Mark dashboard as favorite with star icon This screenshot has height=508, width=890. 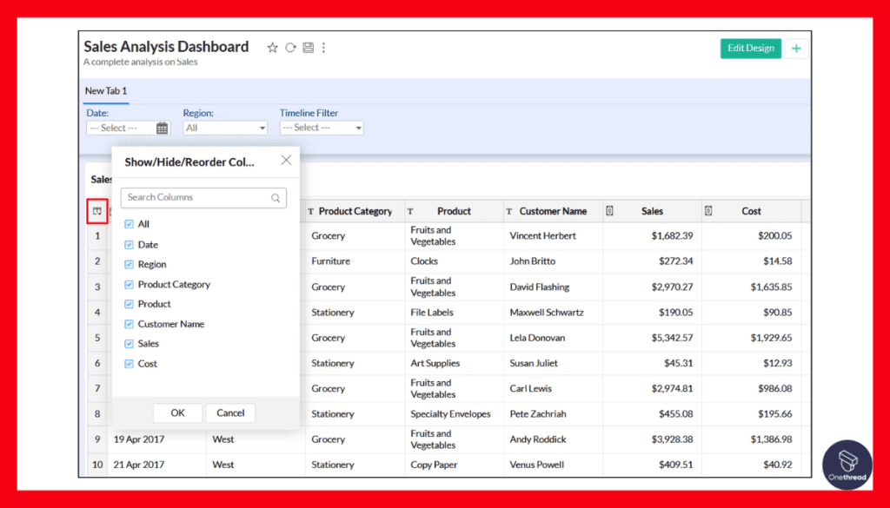(272, 48)
